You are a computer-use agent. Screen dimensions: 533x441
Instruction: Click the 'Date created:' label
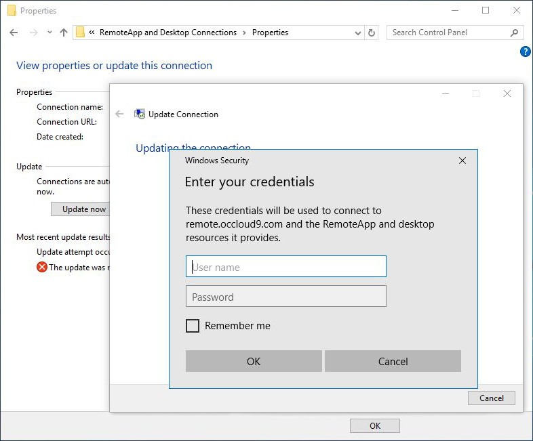click(x=60, y=137)
